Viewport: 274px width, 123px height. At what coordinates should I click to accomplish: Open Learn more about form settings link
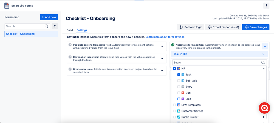(165, 37)
